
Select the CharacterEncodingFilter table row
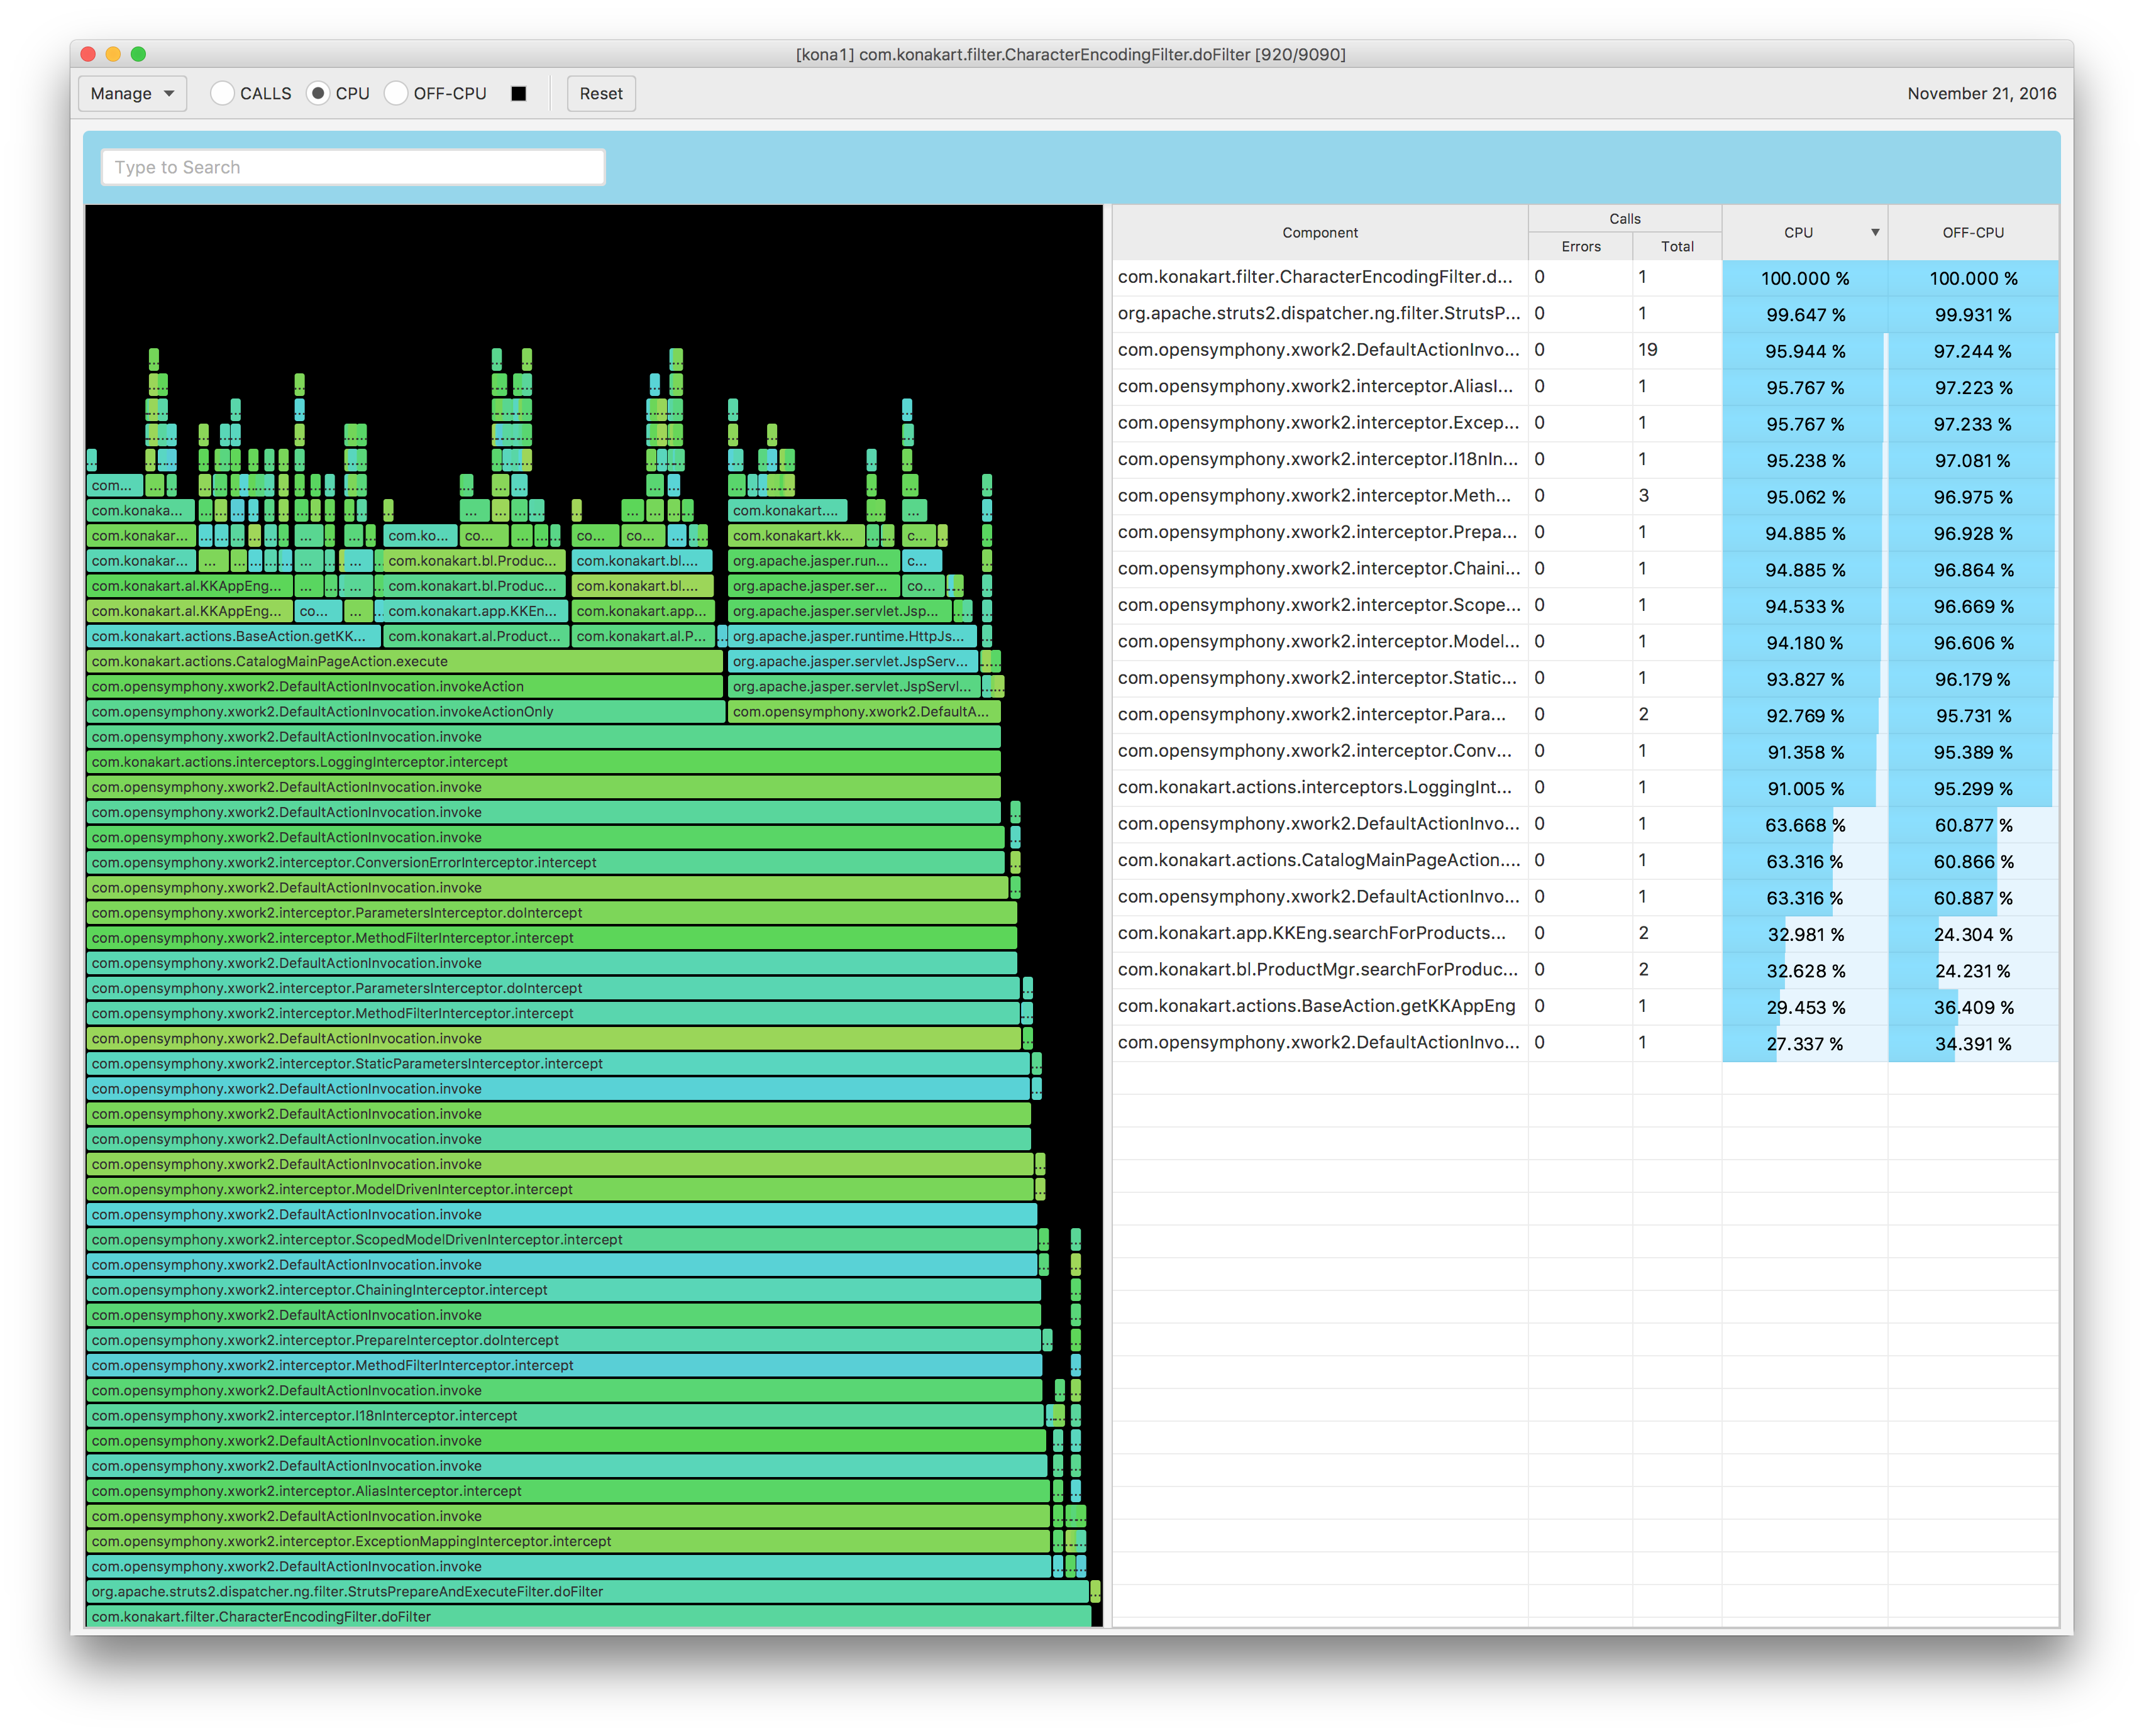click(1585, 278)
